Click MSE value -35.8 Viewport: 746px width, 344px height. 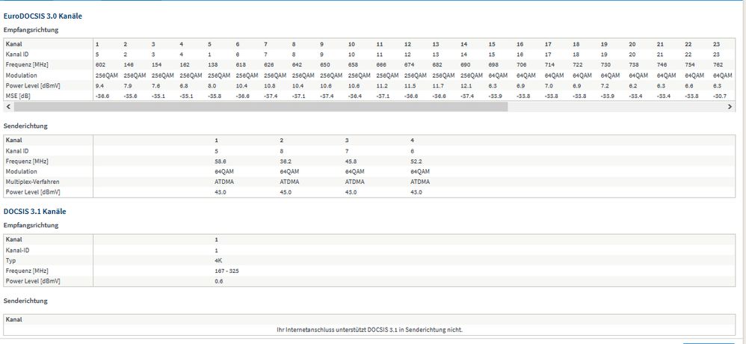click(x=214, y=96)
